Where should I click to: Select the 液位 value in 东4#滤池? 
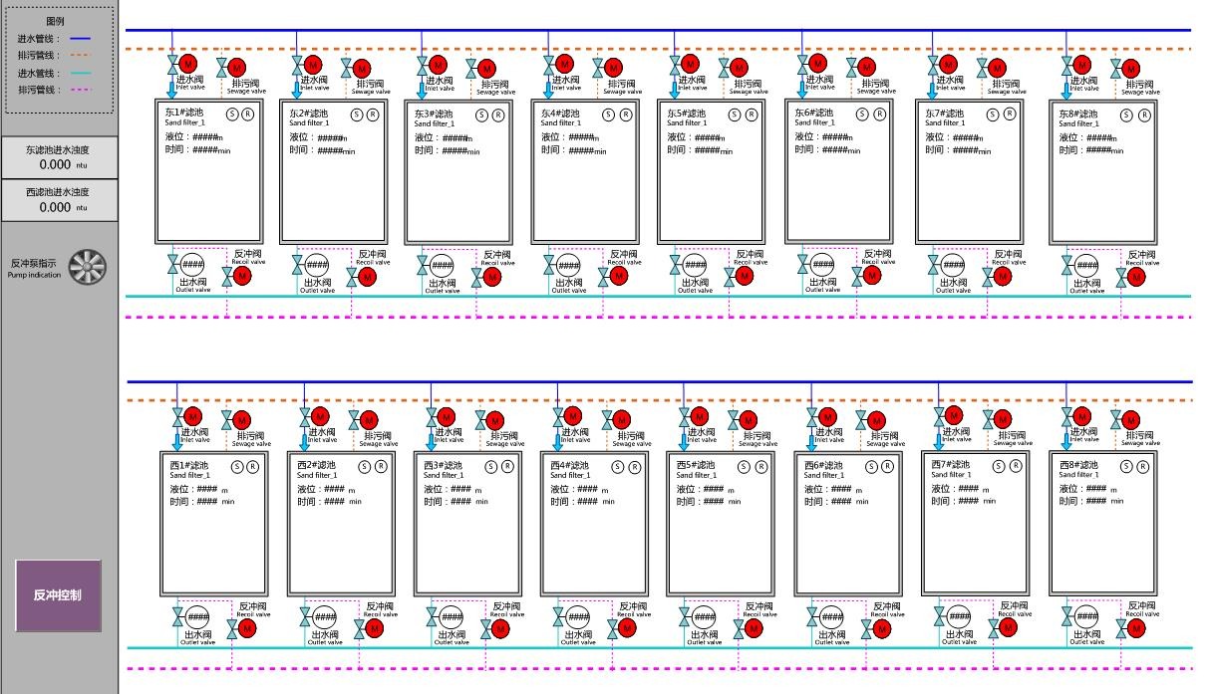coord(581,137)
